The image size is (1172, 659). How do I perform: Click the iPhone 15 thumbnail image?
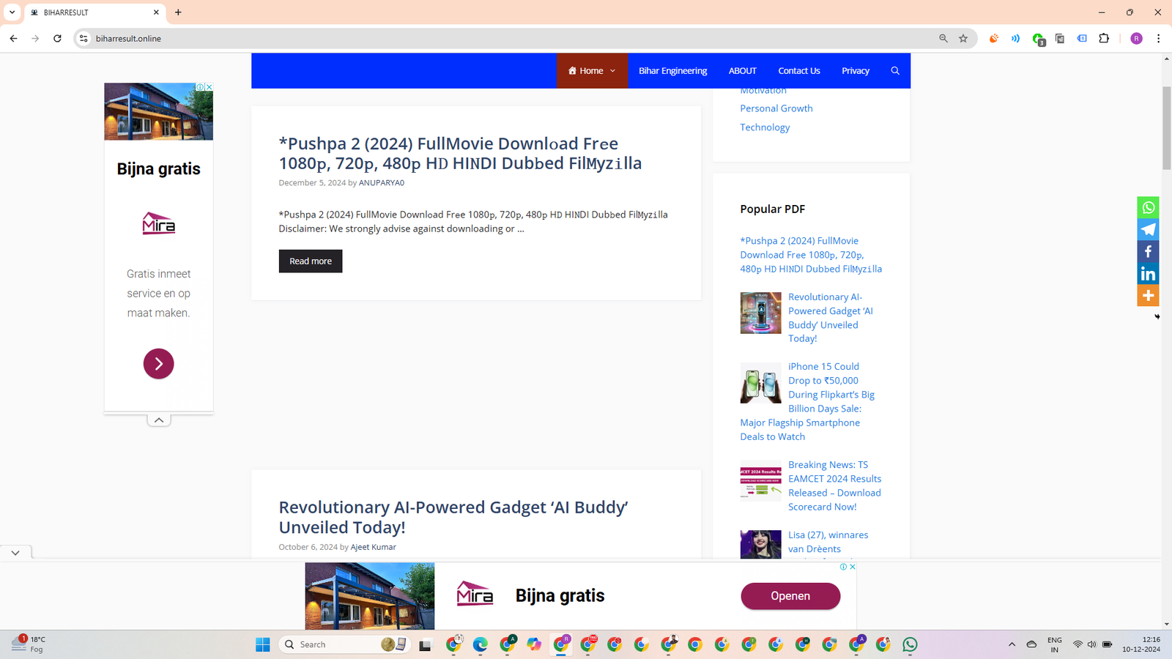[x=760, y=383]
